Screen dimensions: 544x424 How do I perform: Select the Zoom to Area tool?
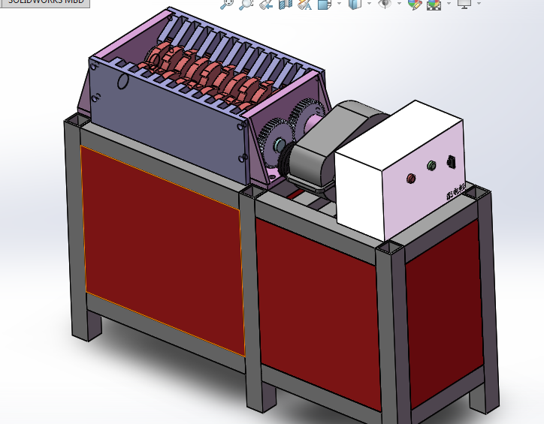[246, 5]
